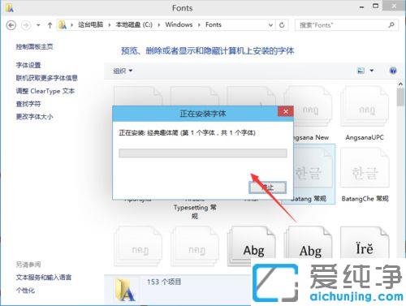
Task: Click the font installation progress bar
Action: tap(203, 153)
